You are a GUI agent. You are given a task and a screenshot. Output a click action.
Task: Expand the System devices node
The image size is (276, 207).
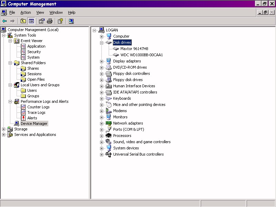tap(101, 148)
